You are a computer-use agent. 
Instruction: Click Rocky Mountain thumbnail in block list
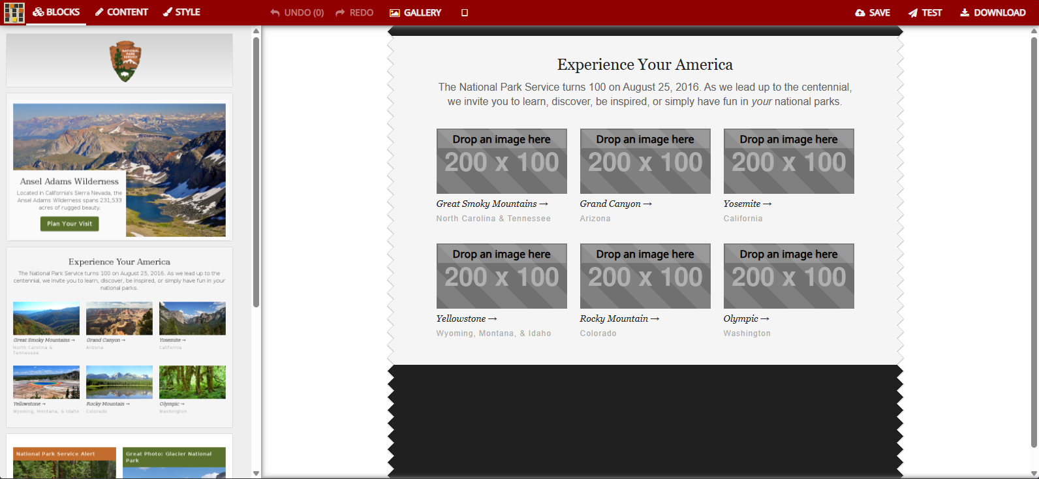tap(119, 382)
